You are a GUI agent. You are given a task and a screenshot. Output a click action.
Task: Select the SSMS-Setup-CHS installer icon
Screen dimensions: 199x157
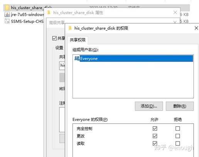7,21
